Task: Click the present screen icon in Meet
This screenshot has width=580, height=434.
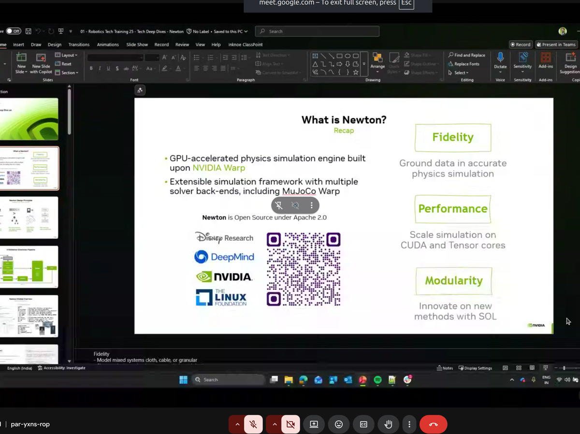Action: click(x=314, y=424)
